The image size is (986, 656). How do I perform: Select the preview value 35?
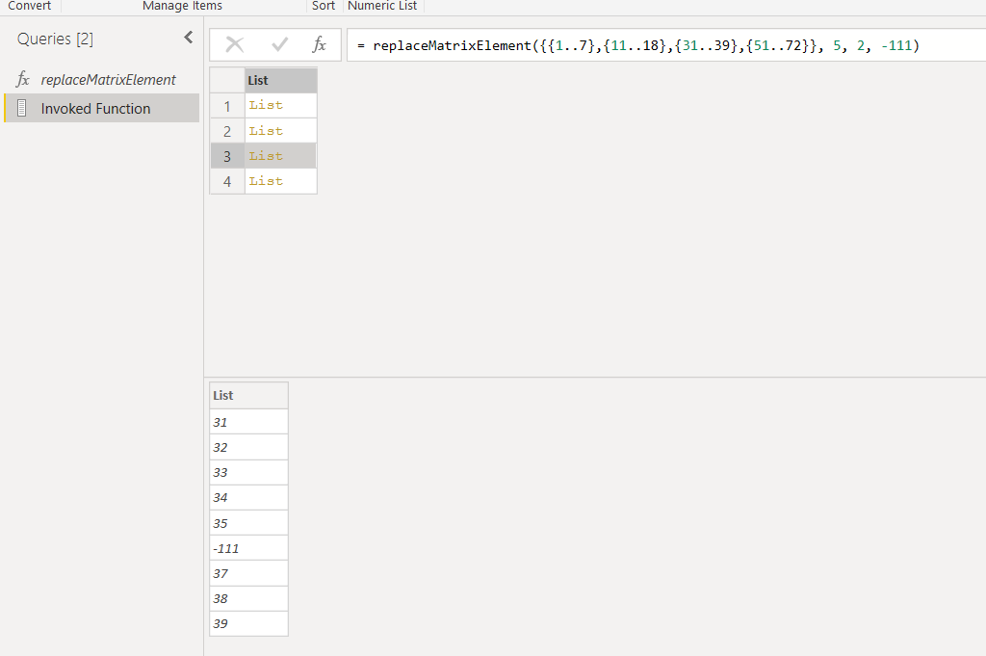point(248,523)
